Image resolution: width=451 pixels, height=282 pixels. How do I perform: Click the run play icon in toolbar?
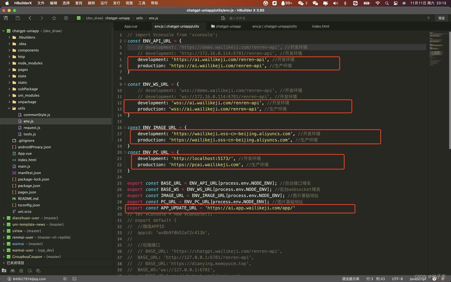tap(66, 18)
